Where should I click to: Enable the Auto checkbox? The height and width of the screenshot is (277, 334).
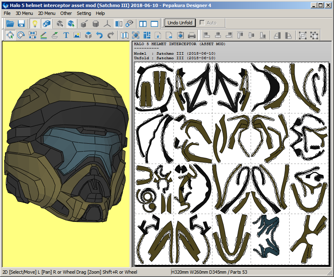202,23
